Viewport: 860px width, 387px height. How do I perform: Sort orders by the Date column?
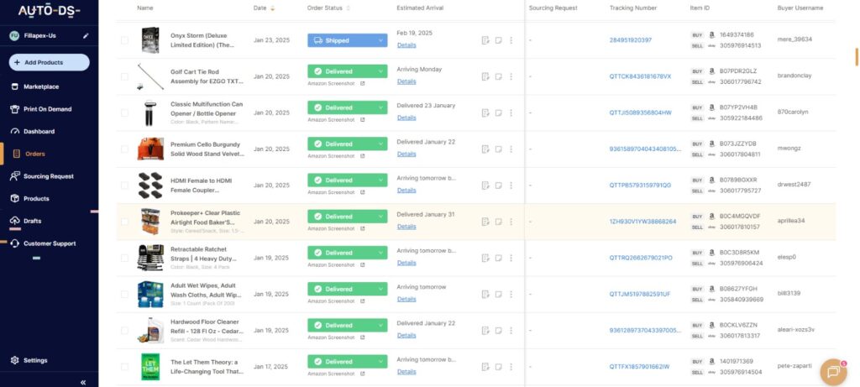point(260,8)
